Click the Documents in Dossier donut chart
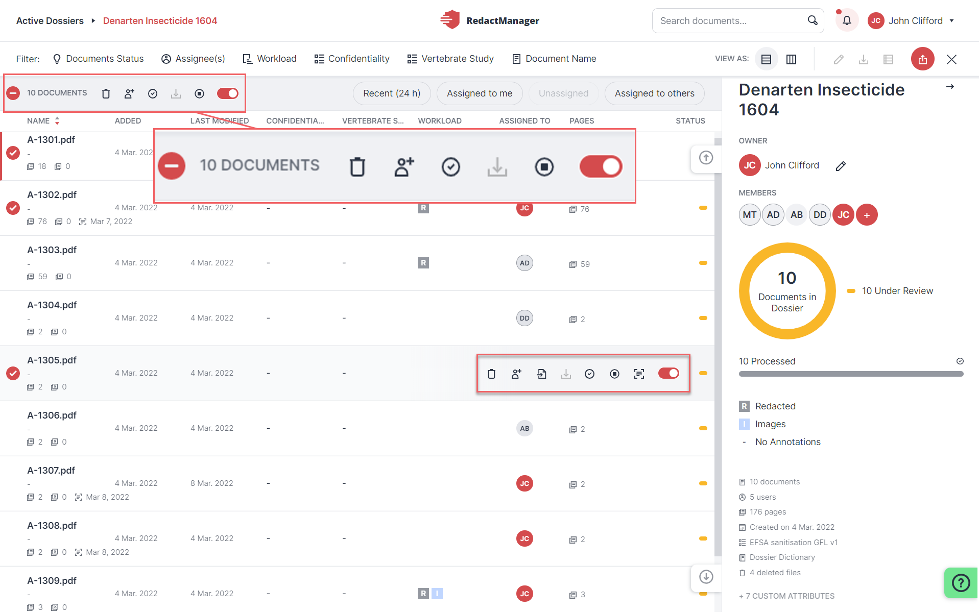The width and height of the screenshot is (979, 613). [787, 291]
